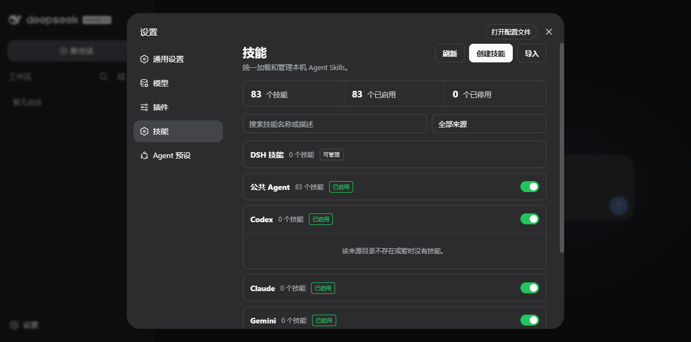Open 通用设置 in the settings sidebar
The height and width of the screenshot is (342, 691).
point(178,59)
